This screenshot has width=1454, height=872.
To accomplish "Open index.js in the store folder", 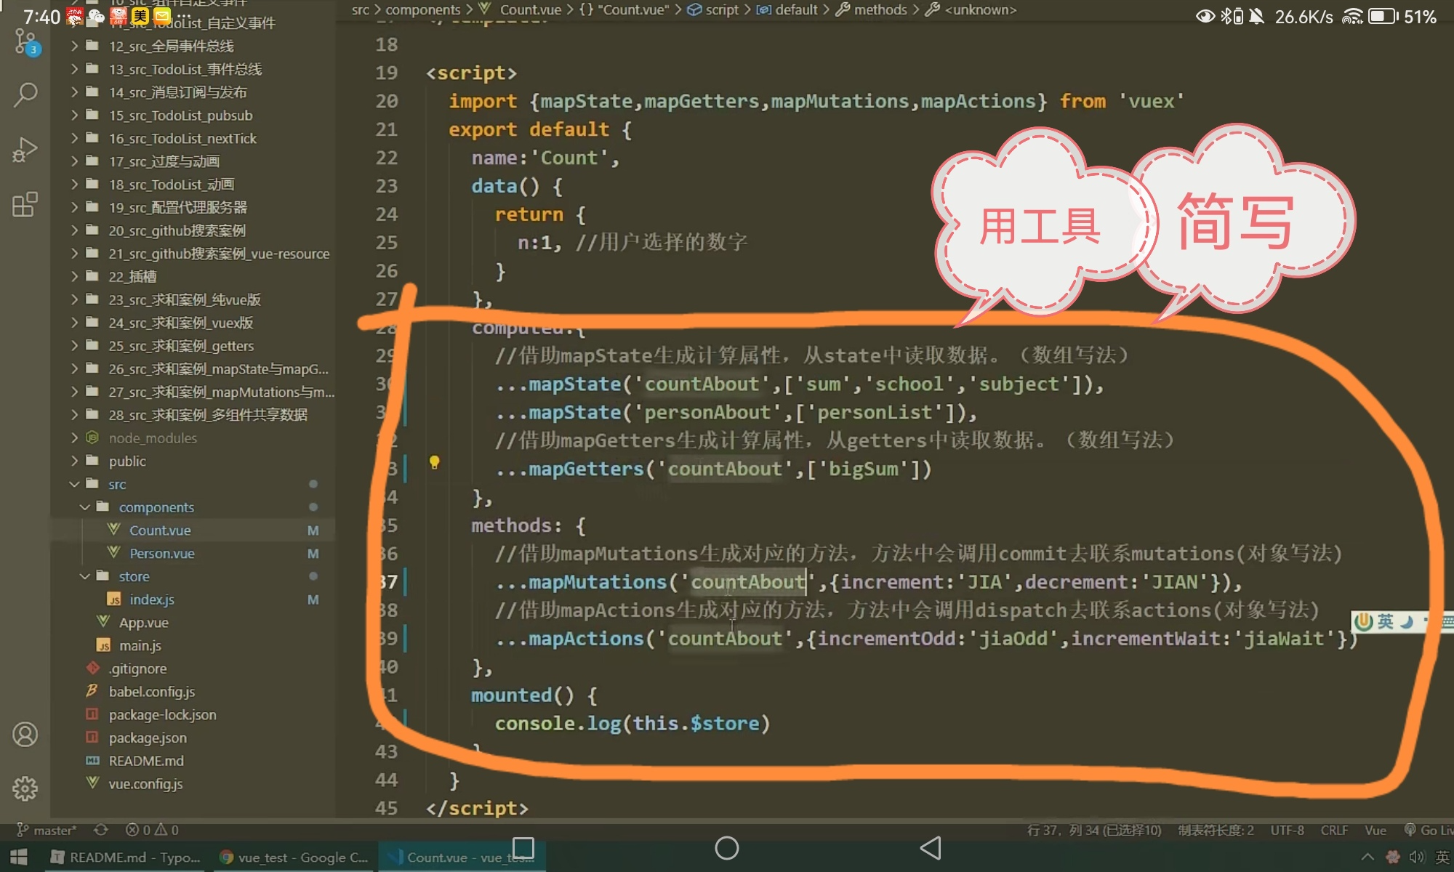I will pos(151,599).
